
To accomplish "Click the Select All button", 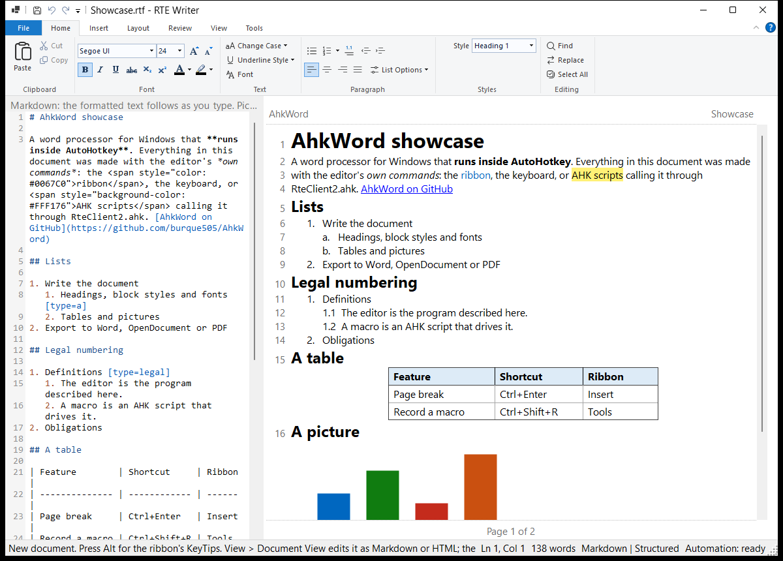I will tap(567, 74).
